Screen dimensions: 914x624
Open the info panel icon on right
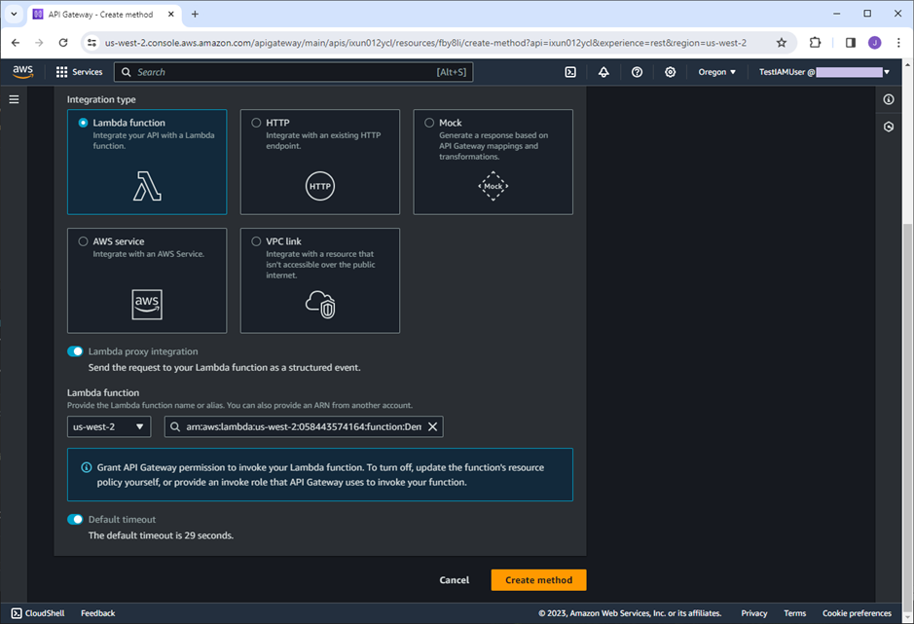tap(889, 99)
